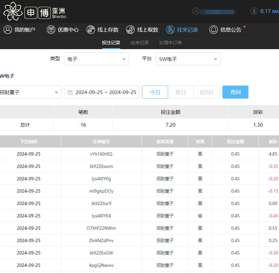This screenshot has height=273, width=279.
Task: Click the user profile avatar icon
Action: (195, 11)
